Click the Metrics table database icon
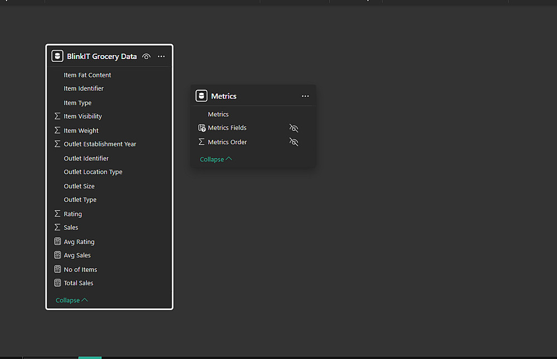The height and width of the screenshot is (359, 557). pos(202,96)
